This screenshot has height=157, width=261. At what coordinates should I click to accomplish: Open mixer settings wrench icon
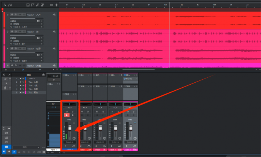tap(6, 83)
